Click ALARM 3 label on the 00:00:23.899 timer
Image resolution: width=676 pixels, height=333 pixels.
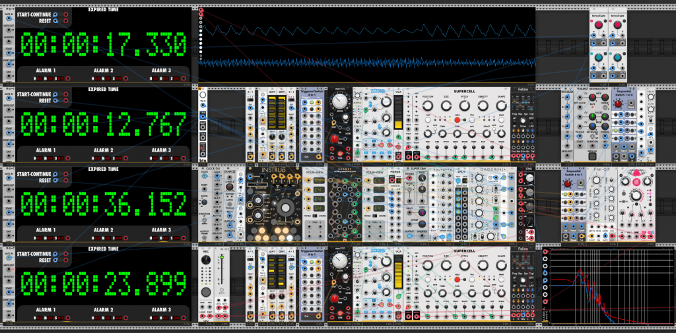click(x=161, y=310)
